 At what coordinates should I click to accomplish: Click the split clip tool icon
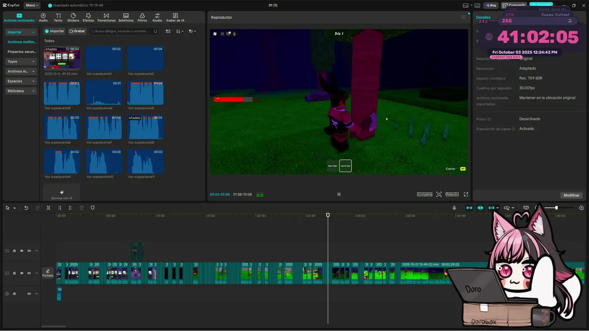pos(48,208)
